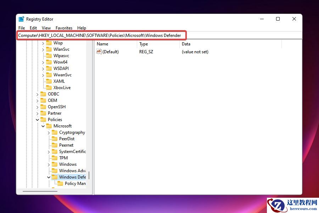
Task: Click the XboxLive folder icon
Action: (x=49, y=87)
